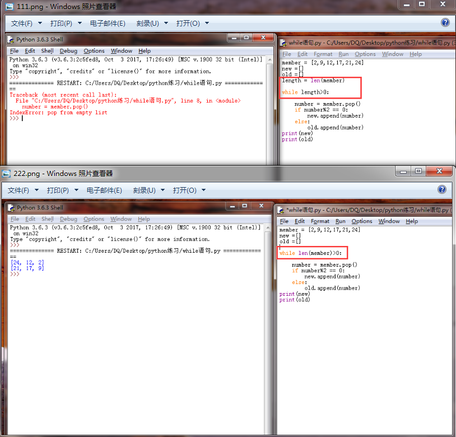Click the 'while len(member)>0:' code line

(x=310, y=253)
